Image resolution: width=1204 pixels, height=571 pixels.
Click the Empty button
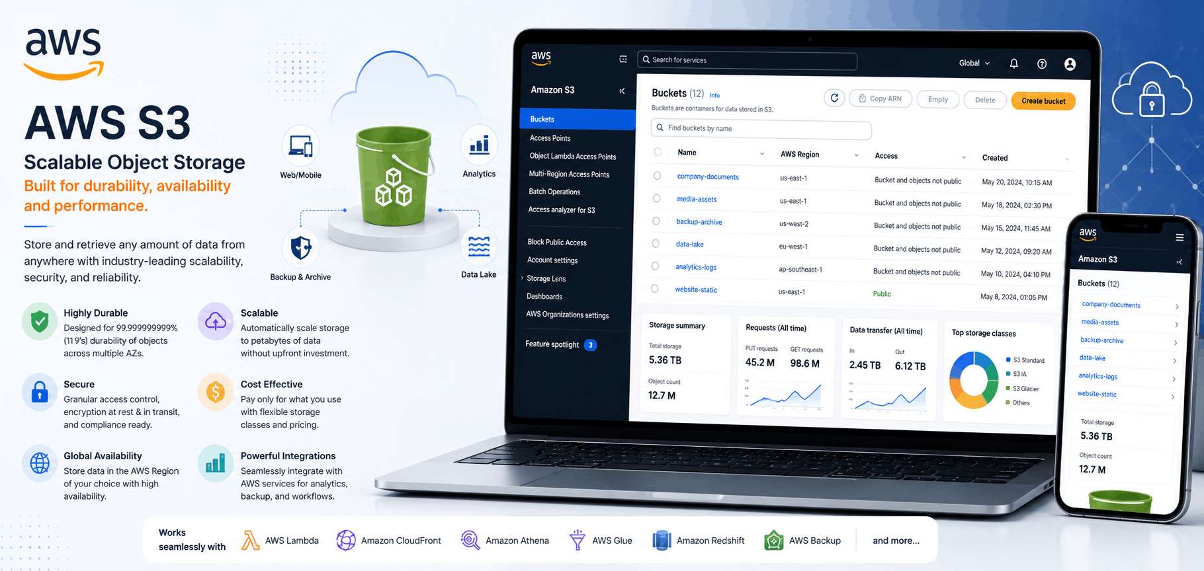click(x=938, y=99)
